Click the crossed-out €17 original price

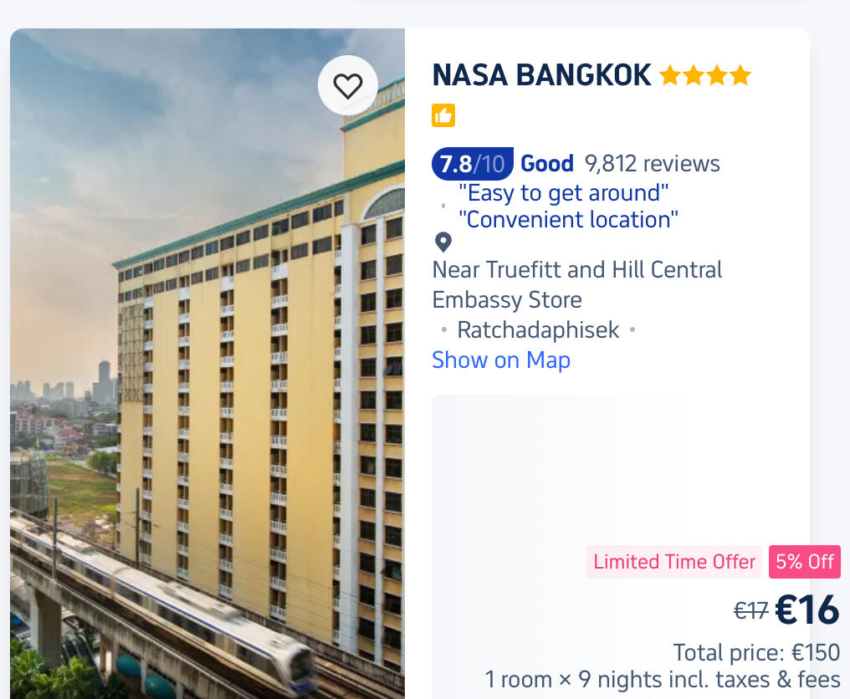point(750,611)
